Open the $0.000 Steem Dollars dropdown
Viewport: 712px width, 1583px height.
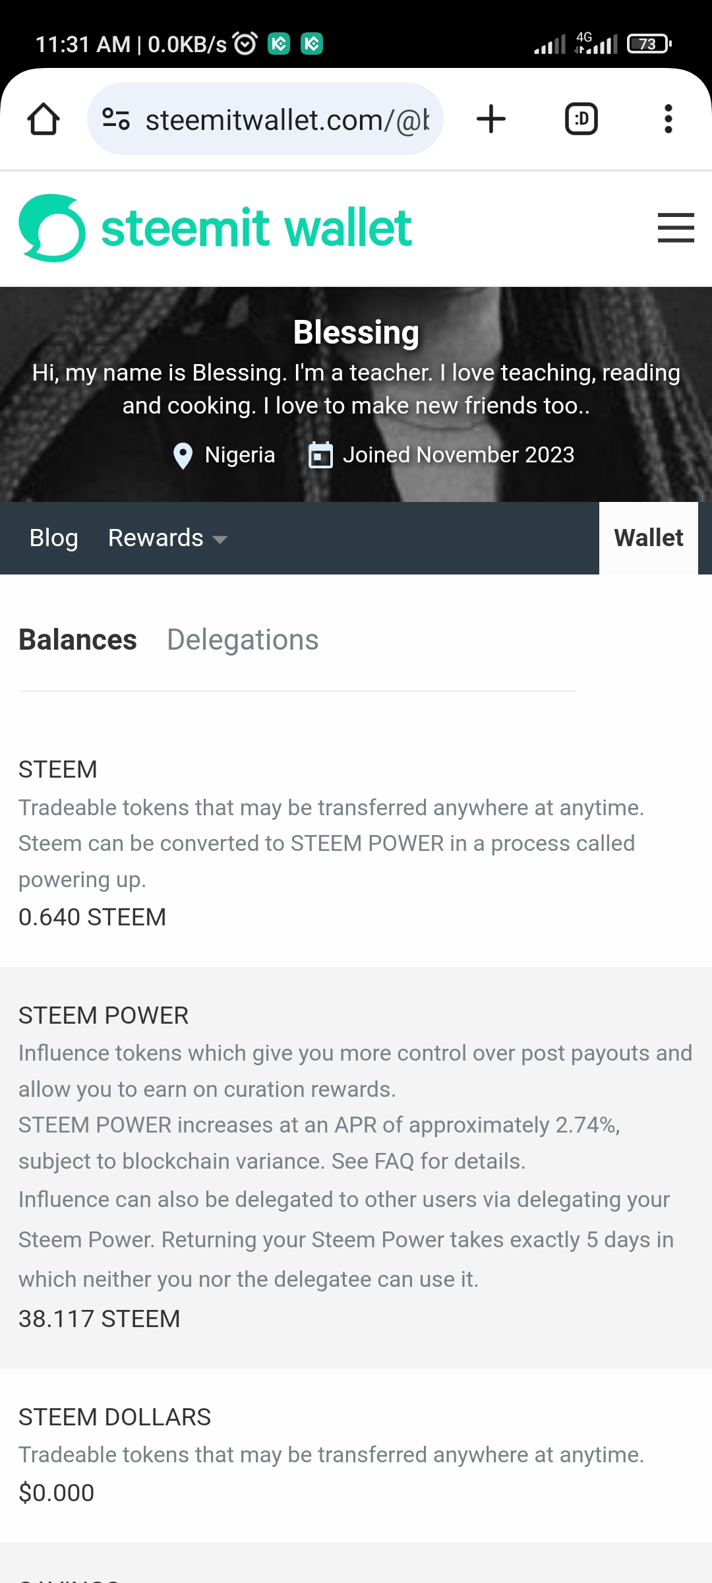pos(57,1493)
